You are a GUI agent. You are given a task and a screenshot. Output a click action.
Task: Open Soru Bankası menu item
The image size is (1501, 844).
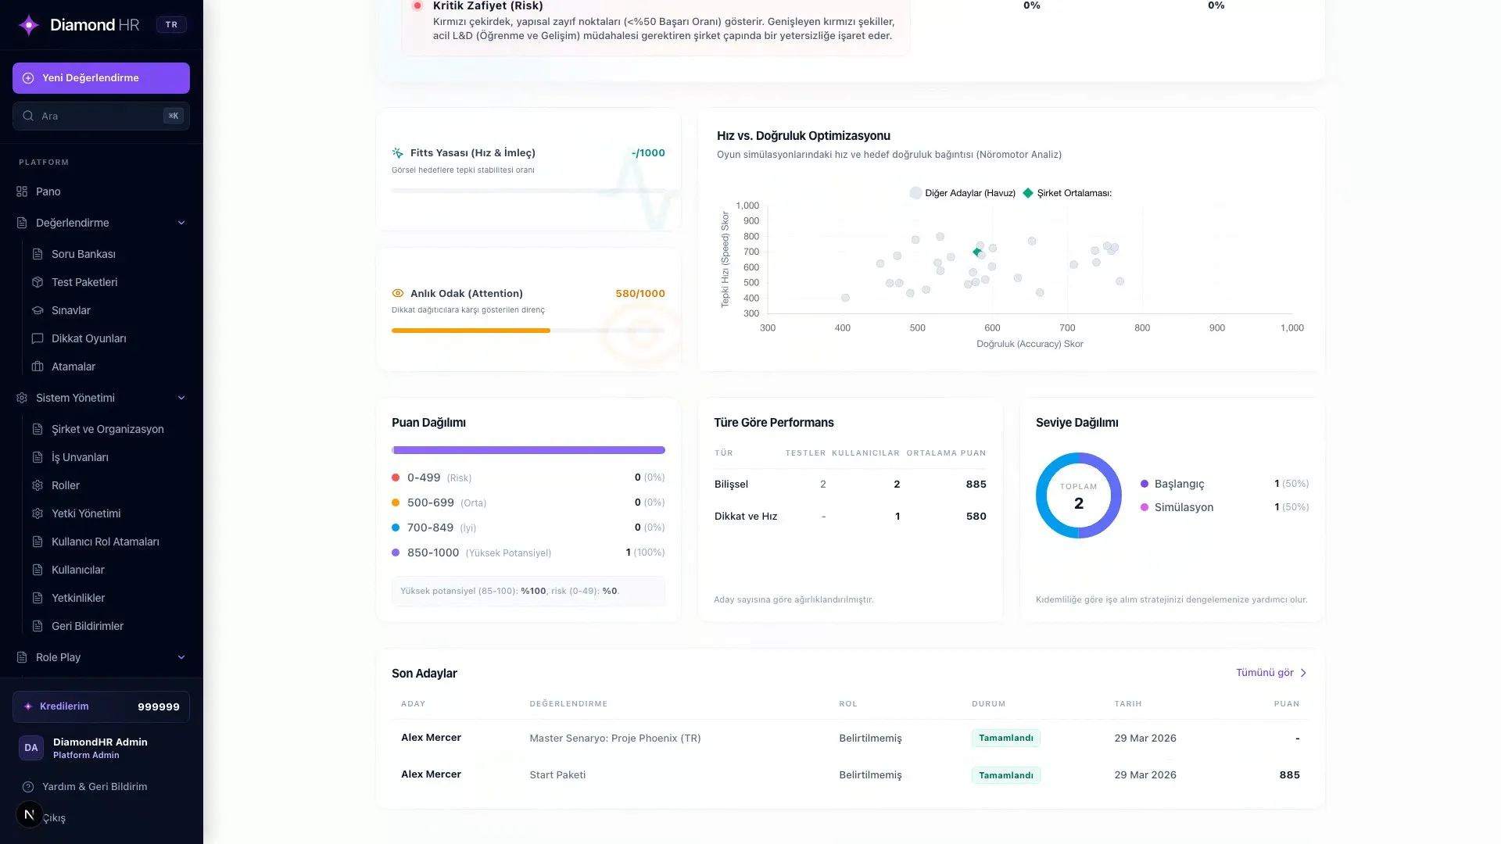coord(108,254)
